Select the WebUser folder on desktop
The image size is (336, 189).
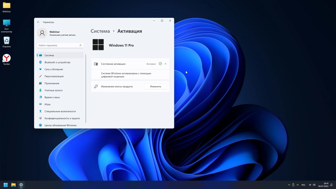point(7,7)
